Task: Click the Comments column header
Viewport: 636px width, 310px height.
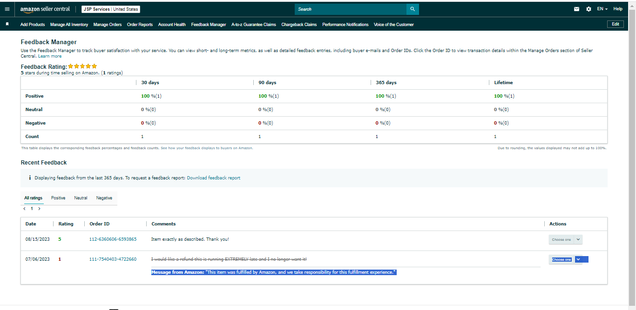Action: [x=163, y=224]
